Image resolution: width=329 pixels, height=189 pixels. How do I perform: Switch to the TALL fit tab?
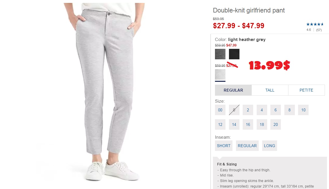(270, 90)
